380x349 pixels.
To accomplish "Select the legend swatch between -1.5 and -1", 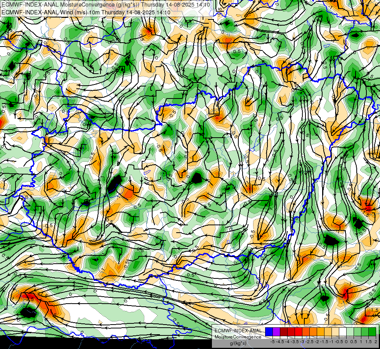I will pyautogui.click(x=328, y=332).
